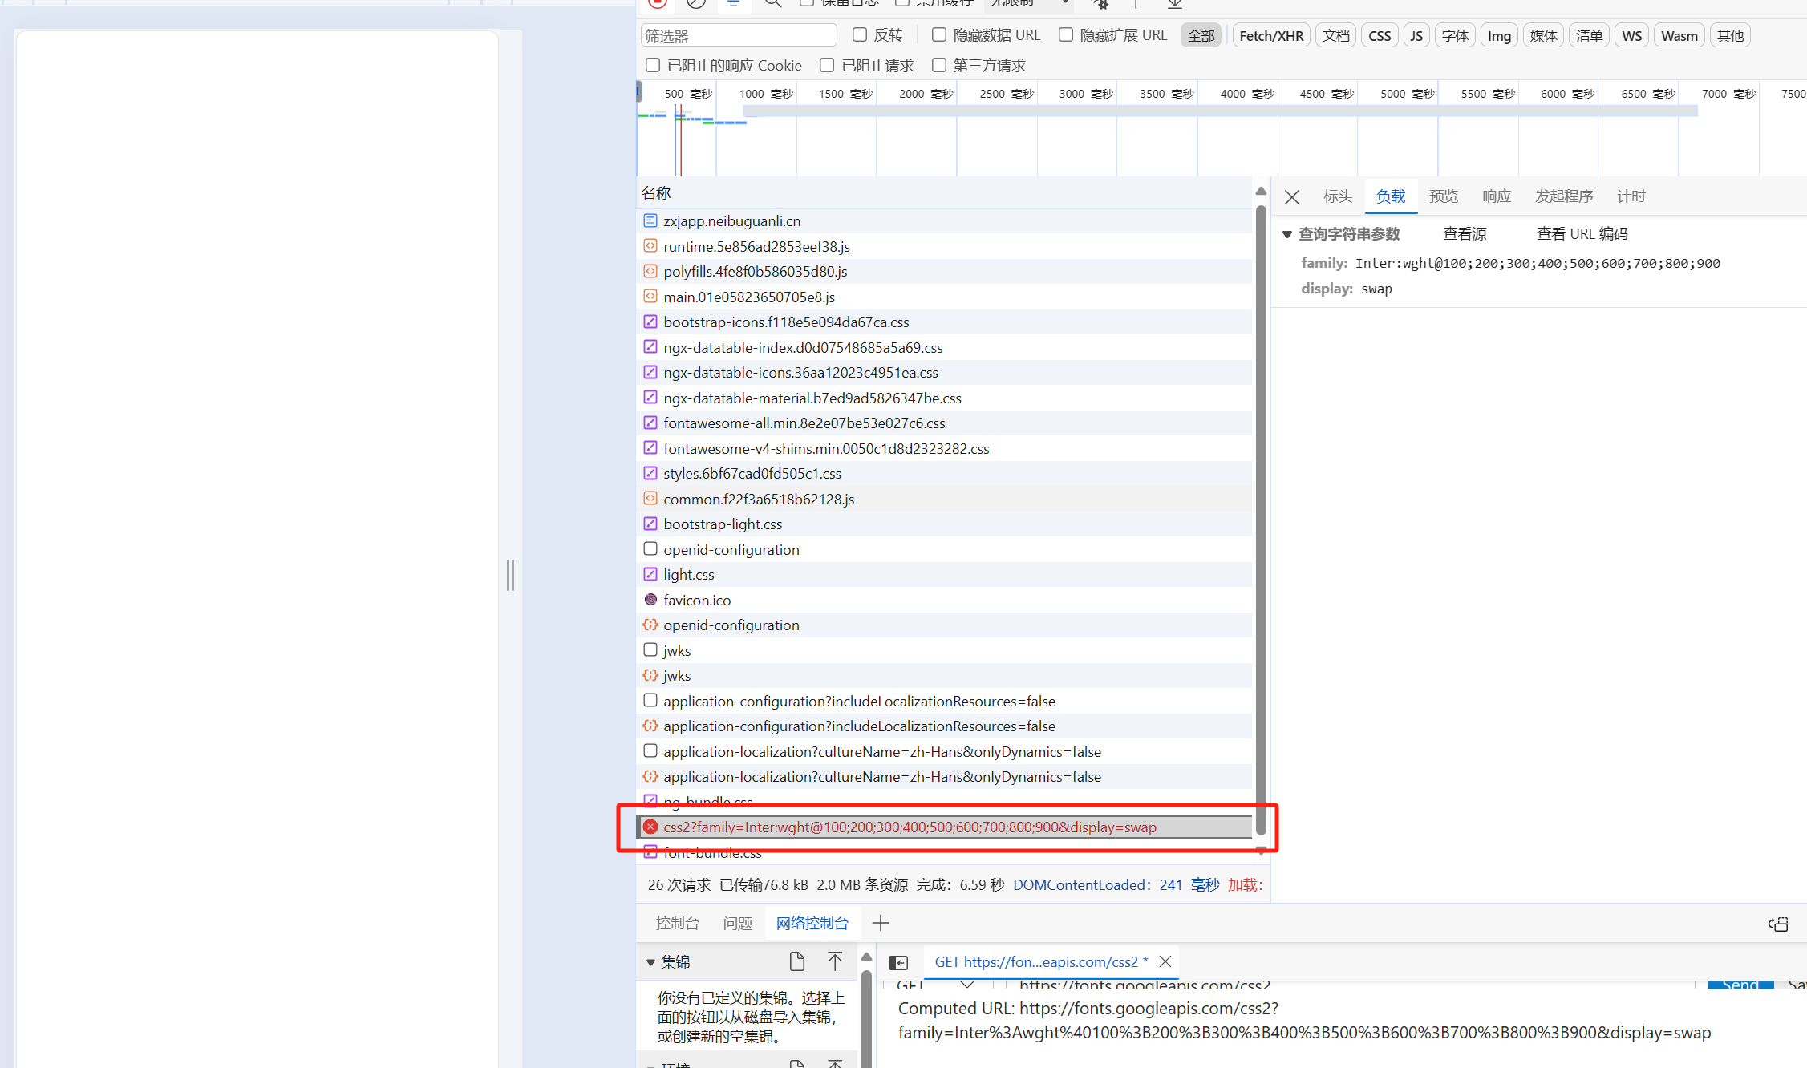This screenshot has width=1807, height=1068.
Task: Click into the 筛选器 filter field
Action: click(738, 35)
